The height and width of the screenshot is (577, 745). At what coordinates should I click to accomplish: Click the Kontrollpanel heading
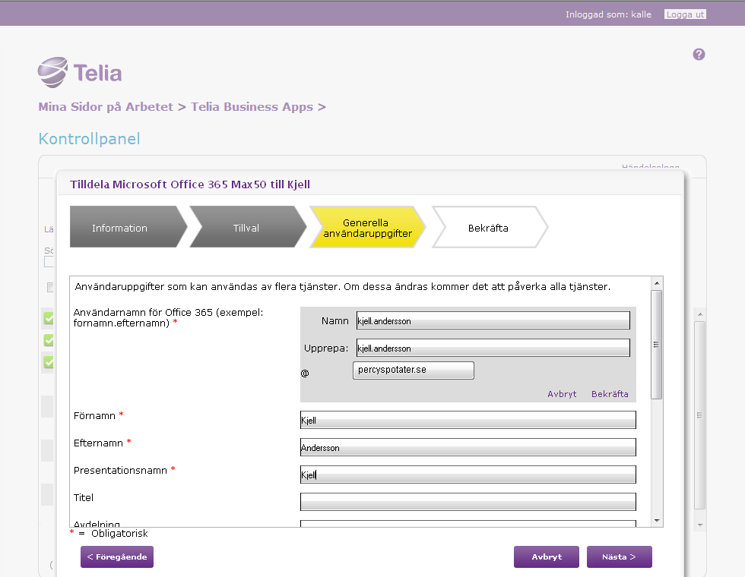click(90, 138)
